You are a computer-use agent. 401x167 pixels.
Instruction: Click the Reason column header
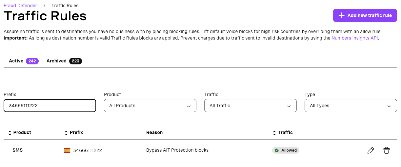pyautogui.click(x=154, y=132)
